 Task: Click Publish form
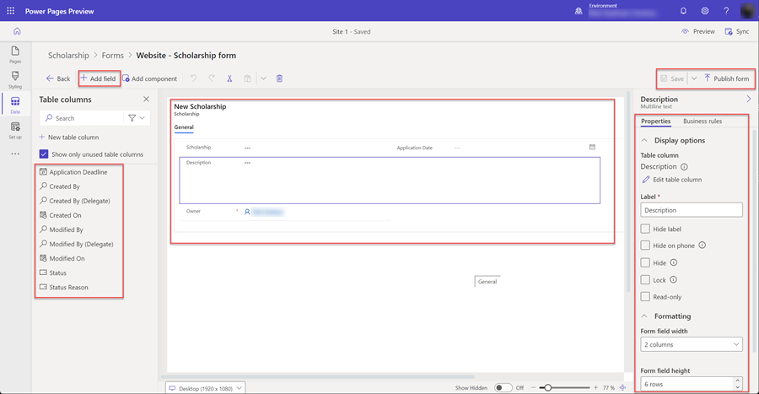[x=726, y=78]
